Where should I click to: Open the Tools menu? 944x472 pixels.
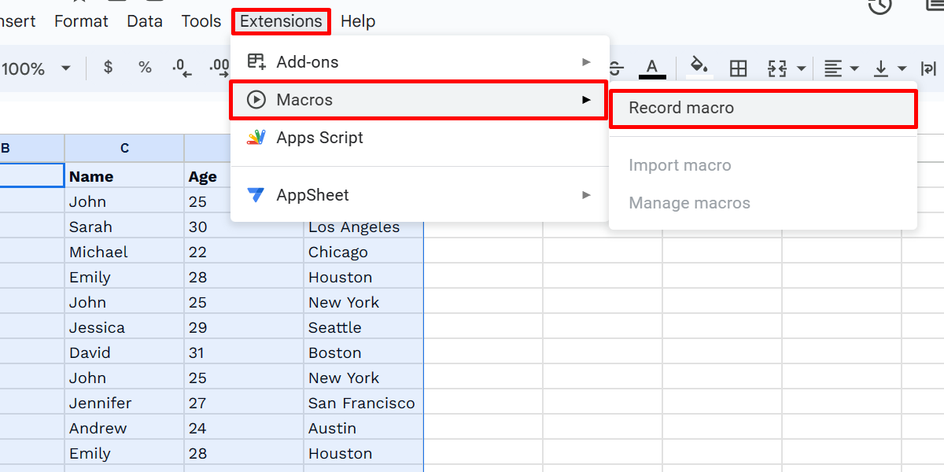click(x=201, y=21)
